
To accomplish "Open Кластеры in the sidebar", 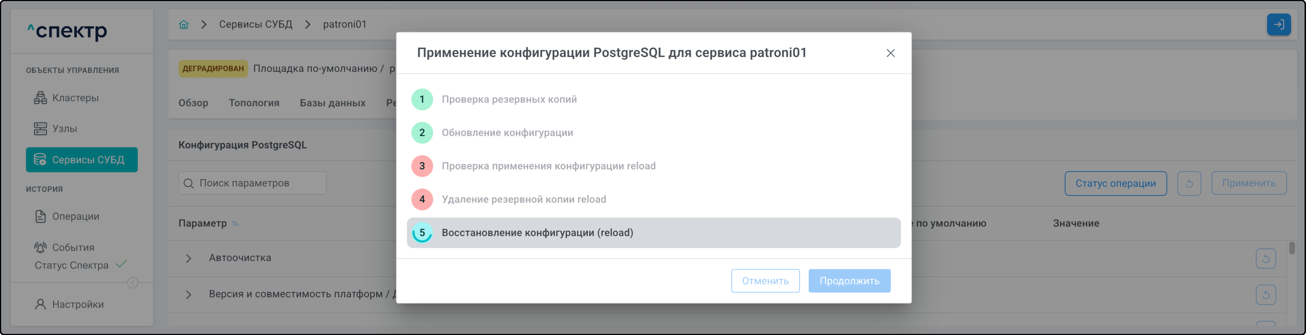I will (75, 98).
